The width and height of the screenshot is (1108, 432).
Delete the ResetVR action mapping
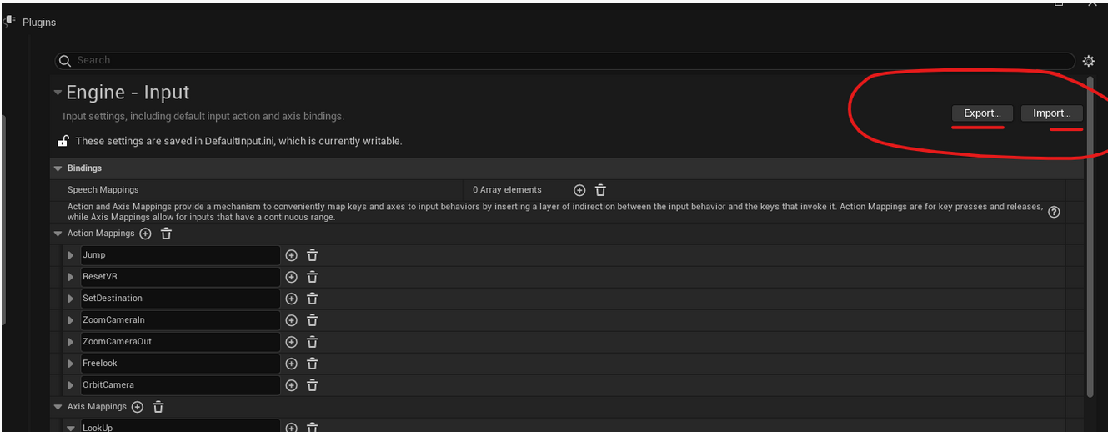coord(312,277)
